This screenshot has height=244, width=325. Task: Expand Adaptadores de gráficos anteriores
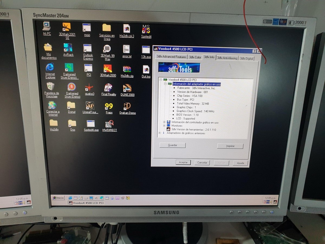tap(160, 133)
